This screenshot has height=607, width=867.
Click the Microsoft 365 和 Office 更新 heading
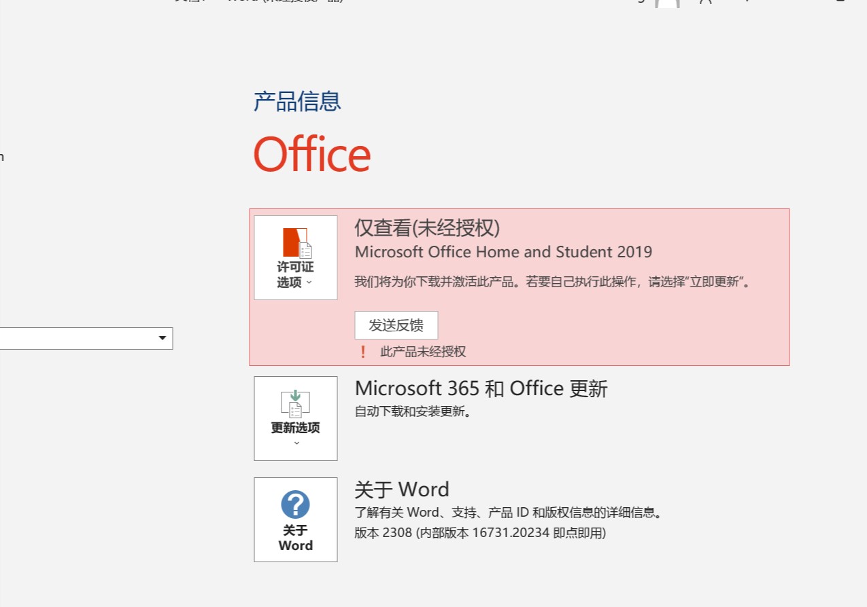point(481,388)
